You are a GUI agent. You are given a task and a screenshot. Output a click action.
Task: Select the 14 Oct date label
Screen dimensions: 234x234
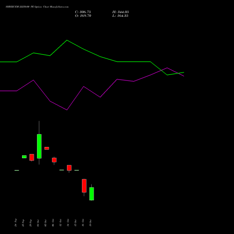[x=68, y=223]
